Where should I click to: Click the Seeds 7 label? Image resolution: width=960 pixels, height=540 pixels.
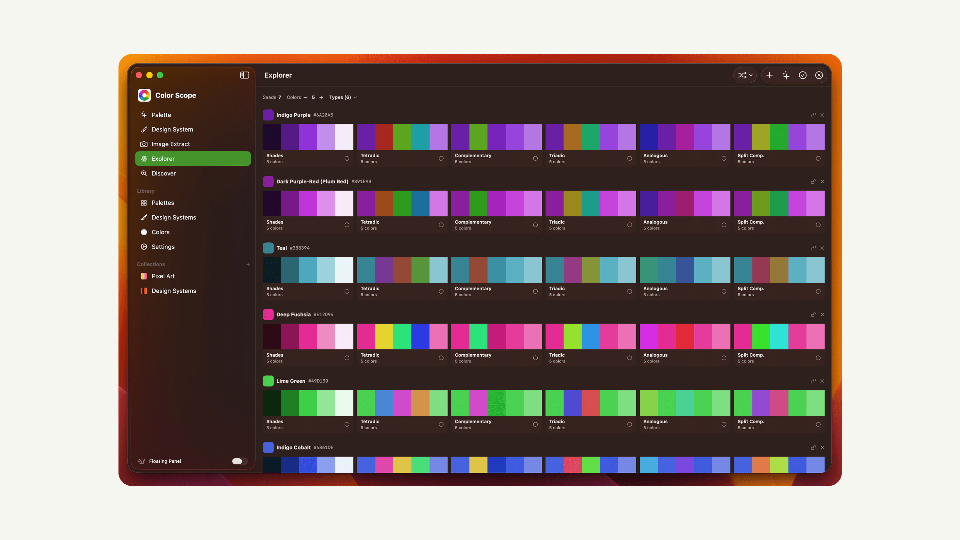click(272, 97)
